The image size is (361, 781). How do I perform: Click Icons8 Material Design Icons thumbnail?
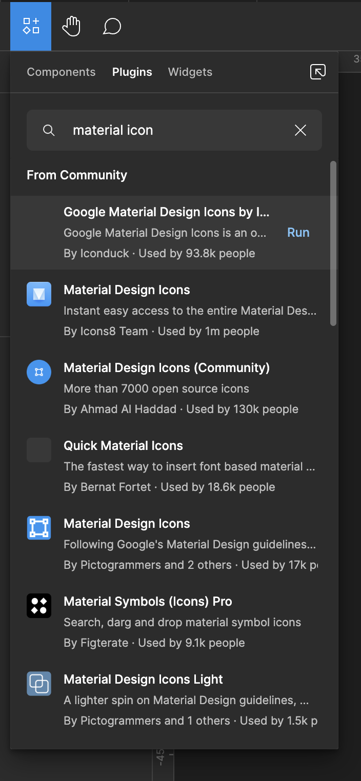pyautogui.click(x=39, y=294)
